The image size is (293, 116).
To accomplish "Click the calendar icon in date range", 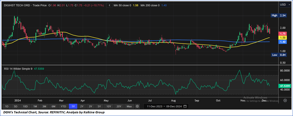I will (x=185, y=107).
